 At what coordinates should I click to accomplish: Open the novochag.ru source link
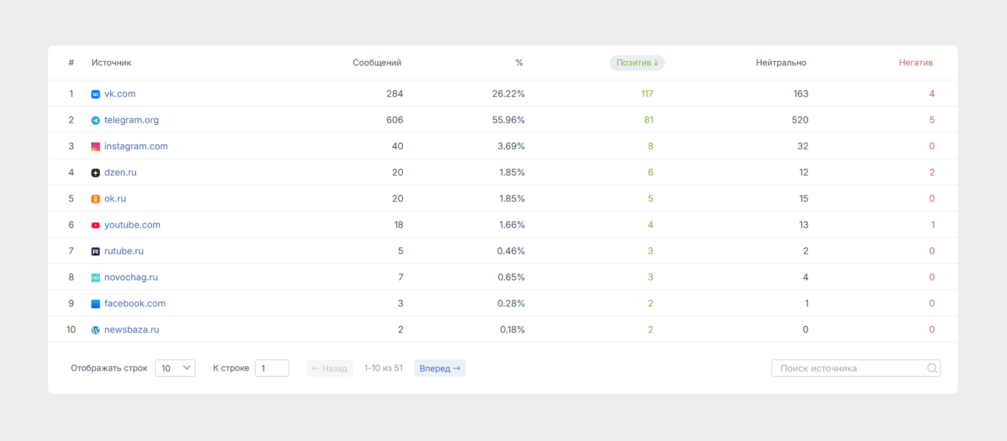[x=131, y=277]
